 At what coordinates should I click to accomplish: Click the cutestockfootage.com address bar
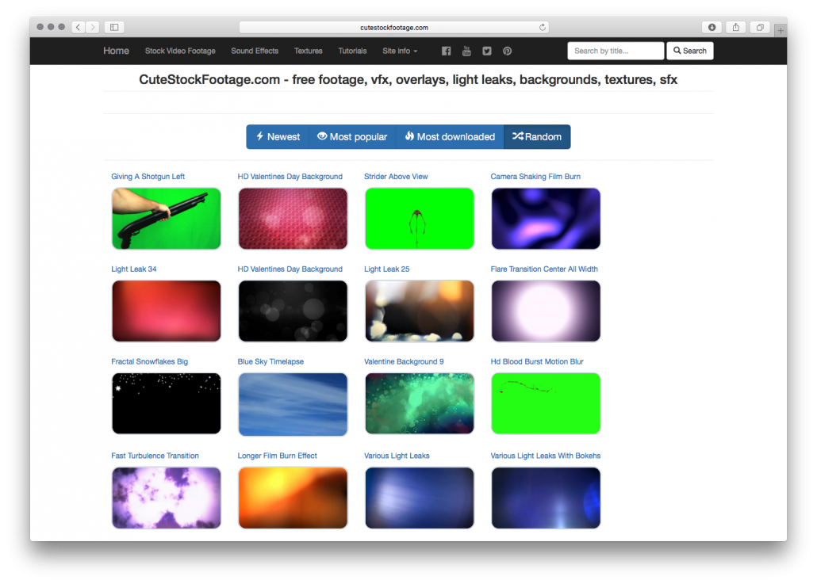coord(394,28)
